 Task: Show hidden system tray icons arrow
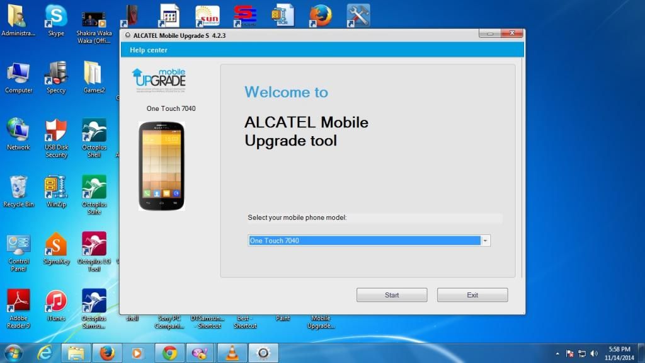[557, 354]
